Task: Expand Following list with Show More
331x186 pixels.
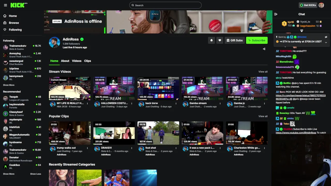Action: 9,85
